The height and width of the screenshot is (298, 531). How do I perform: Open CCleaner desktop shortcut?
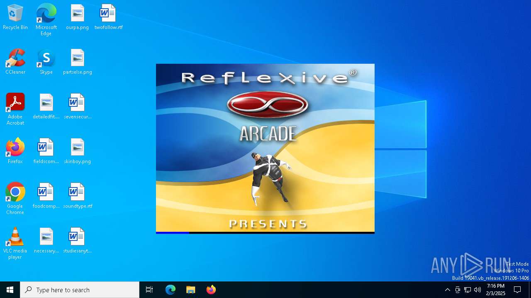coord(15,62)
